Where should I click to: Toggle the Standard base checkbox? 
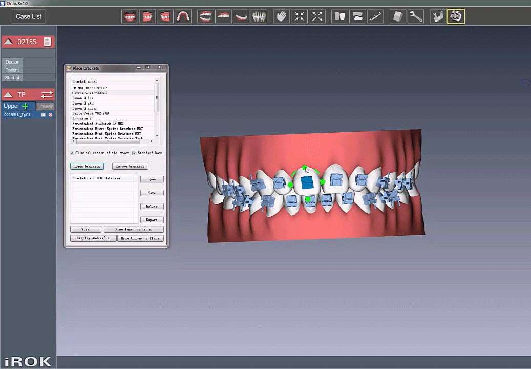pyautogui.click(x=134, y=153)
